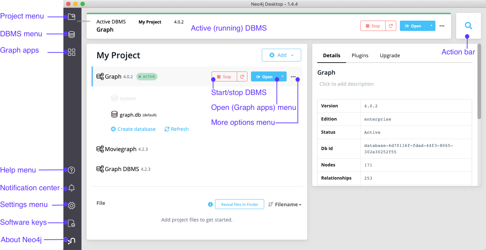Select the Graph DBMS 4.2.3 entry
Screen dimensions: 486x250
point(124,169)
